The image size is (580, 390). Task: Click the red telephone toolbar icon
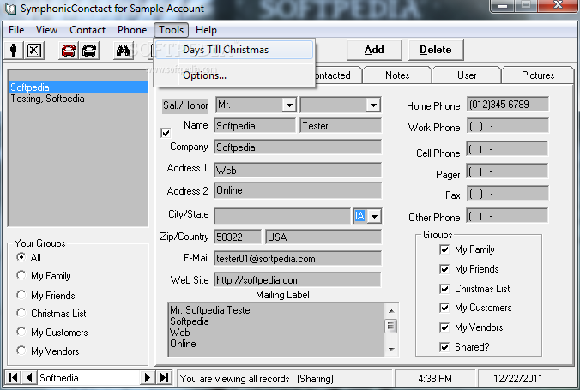pyautogui.click(x=69, y=51)
